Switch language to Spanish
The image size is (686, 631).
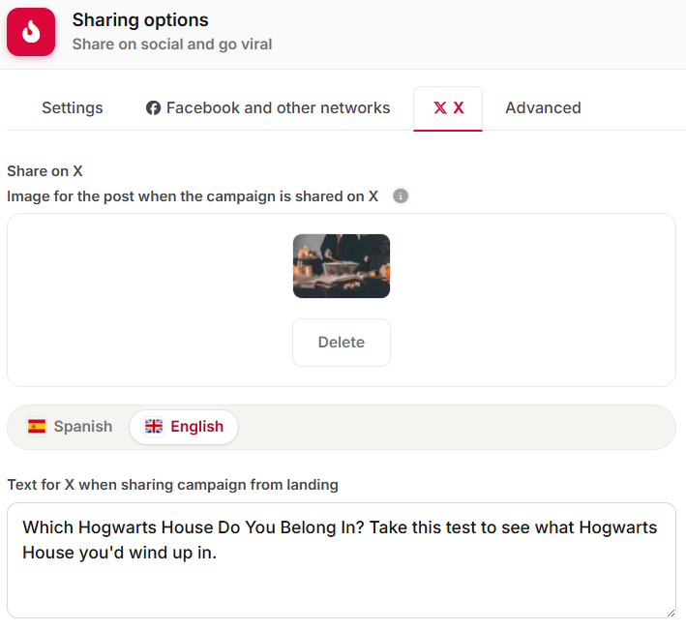[70, 427]
